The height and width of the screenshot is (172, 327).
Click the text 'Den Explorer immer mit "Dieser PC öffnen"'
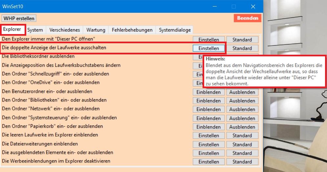48,39
